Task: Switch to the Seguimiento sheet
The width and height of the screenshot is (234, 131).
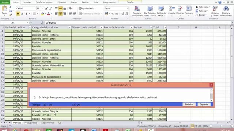Action: tap(48, 123)
